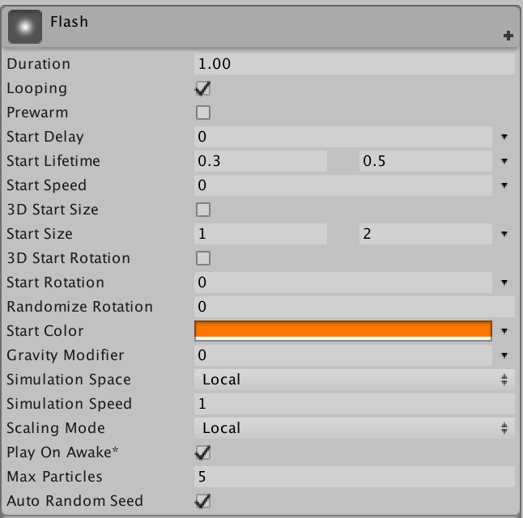Click the plus icon in Flash header
Screen dimensions: 523x518
click(x=508, y=36)
